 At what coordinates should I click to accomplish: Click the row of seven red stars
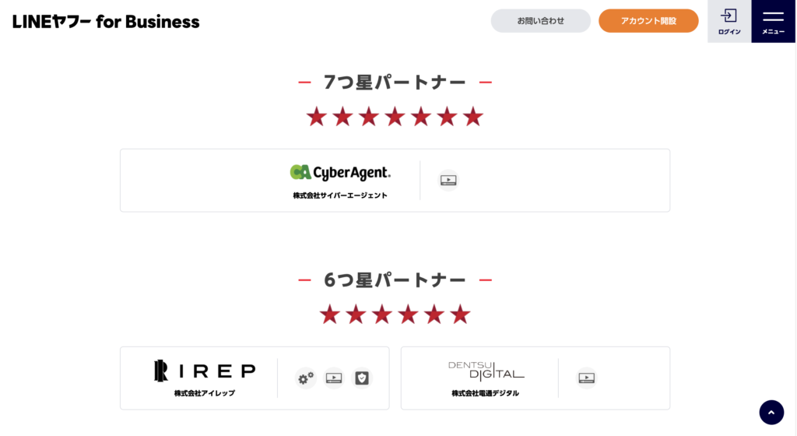pyautogui.click(x=395, y=117)
